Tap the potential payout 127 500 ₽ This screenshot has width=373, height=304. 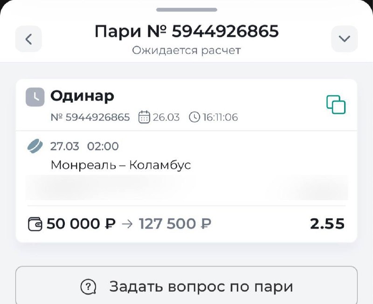click(175, 224)
